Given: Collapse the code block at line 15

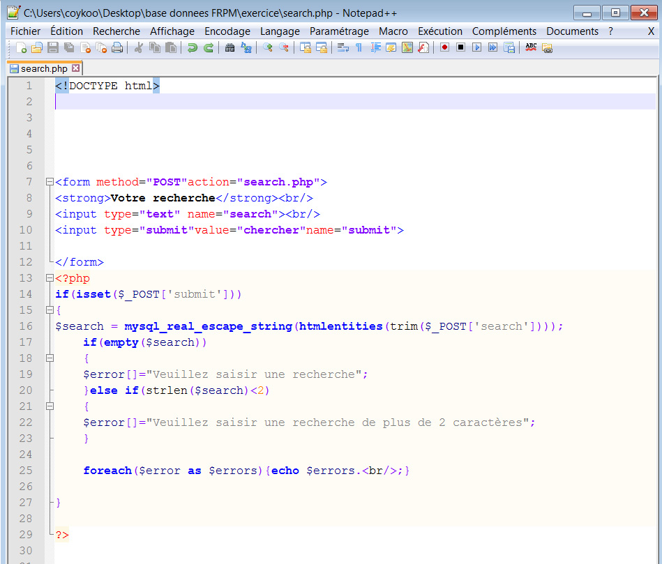Looking at the screenshot, I should 49,310.
